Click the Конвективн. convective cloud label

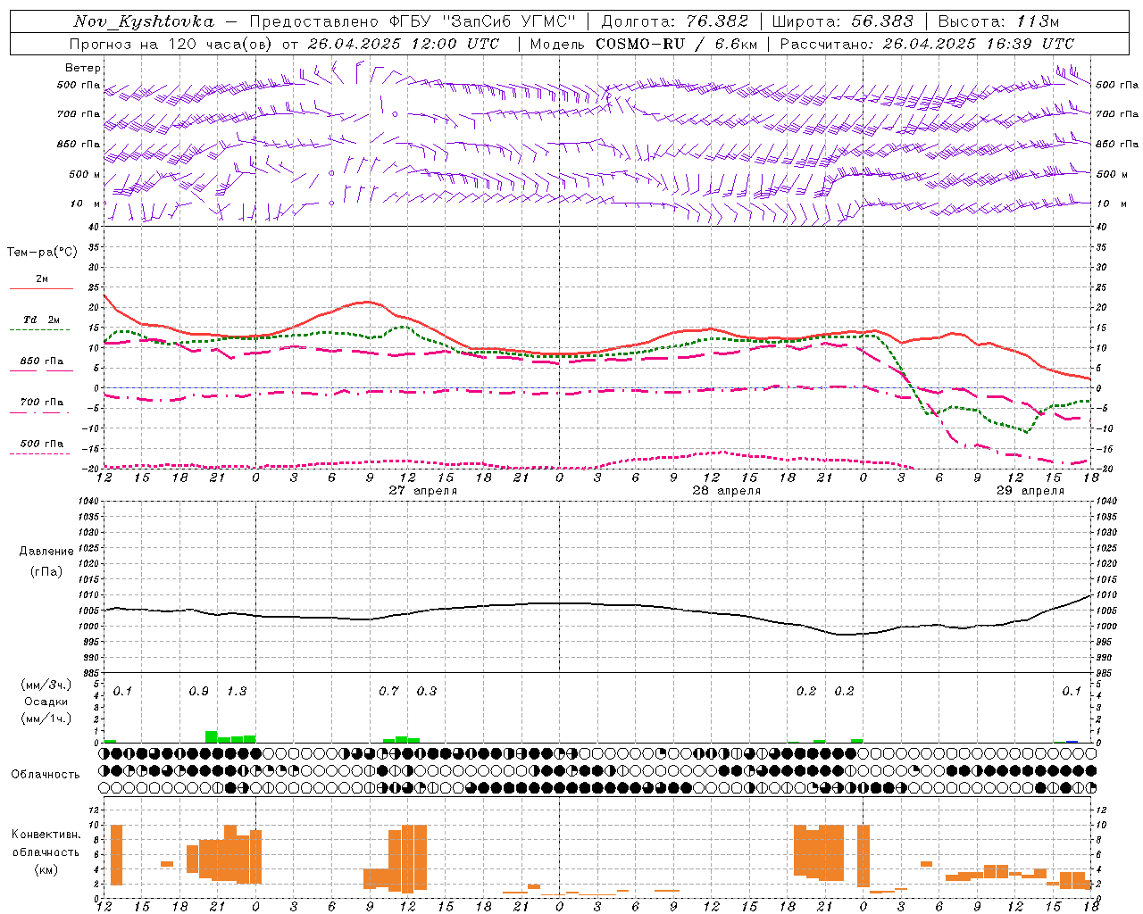pyautogui.click(x=46, y=835)
